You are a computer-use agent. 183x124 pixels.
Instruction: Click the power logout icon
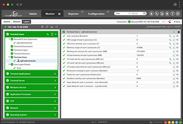(x=178, y=14)
